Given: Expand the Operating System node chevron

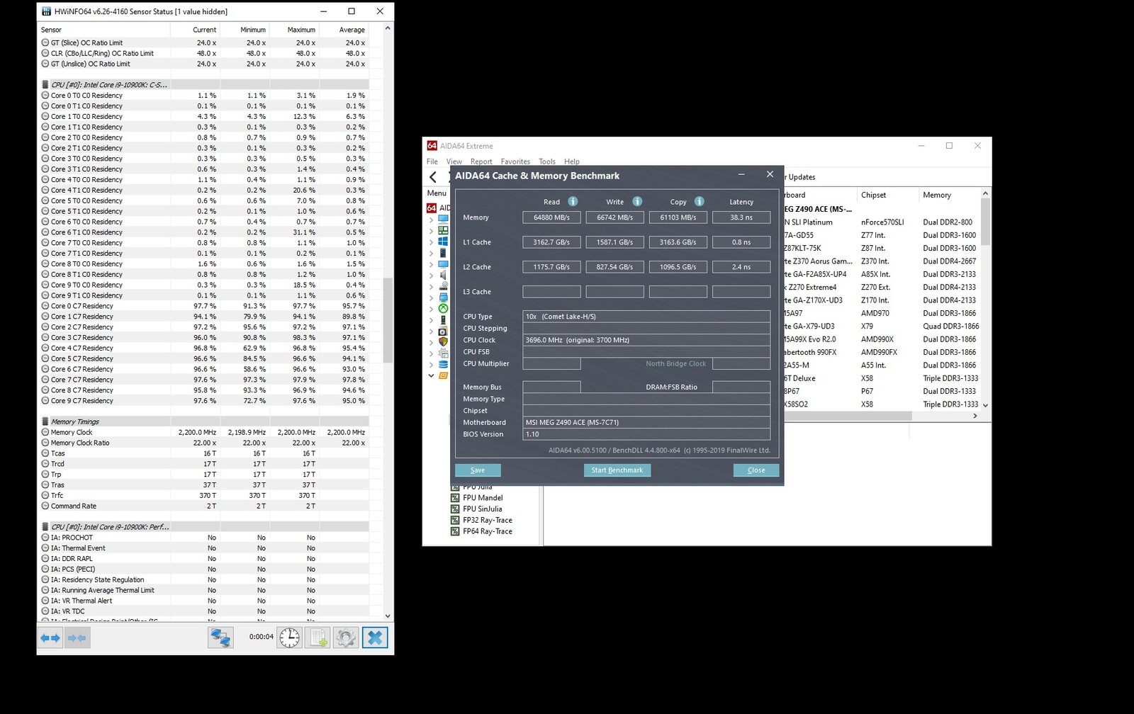Looking at the screenshot, I should [431, 242].
